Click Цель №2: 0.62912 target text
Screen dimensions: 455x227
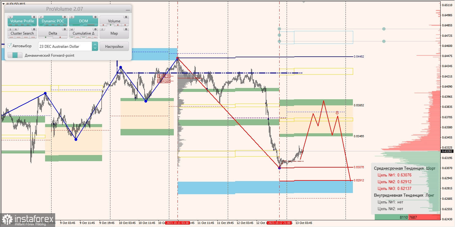(394, 182)
